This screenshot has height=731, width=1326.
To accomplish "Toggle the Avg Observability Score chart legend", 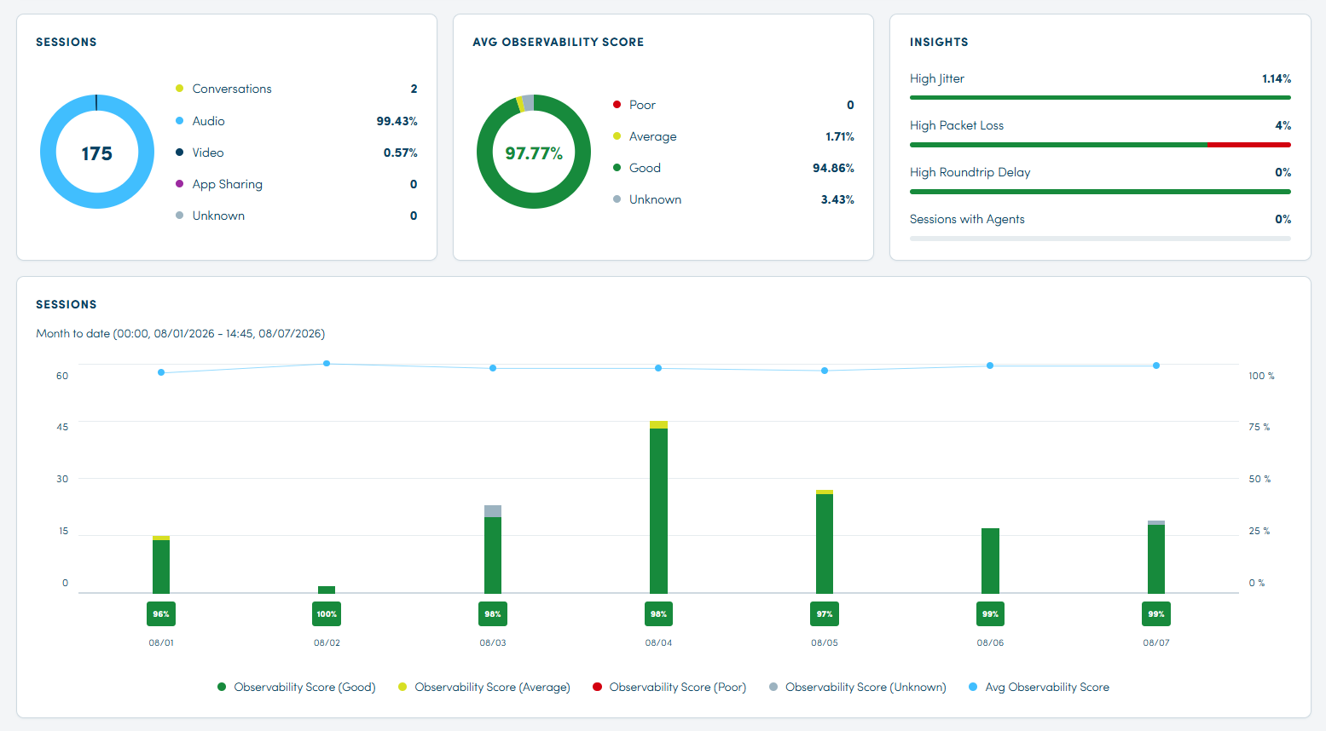I will 1039,687.
